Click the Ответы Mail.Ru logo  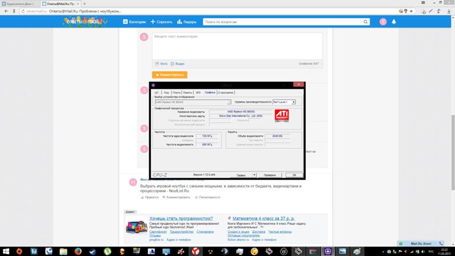pos(85,22)
